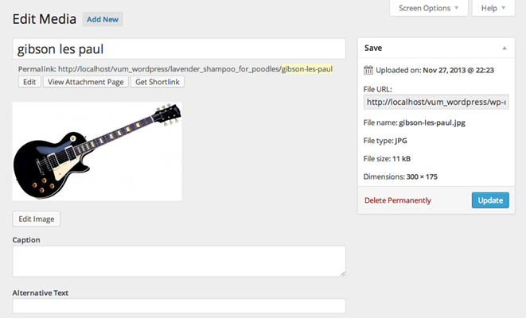Open View Attachment Page
The image size is (526, 318).
(85, 82)
